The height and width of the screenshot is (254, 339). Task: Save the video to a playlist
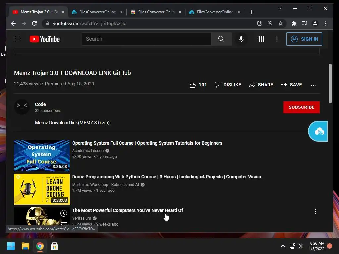pyautogui.click(x=291, y=85)
